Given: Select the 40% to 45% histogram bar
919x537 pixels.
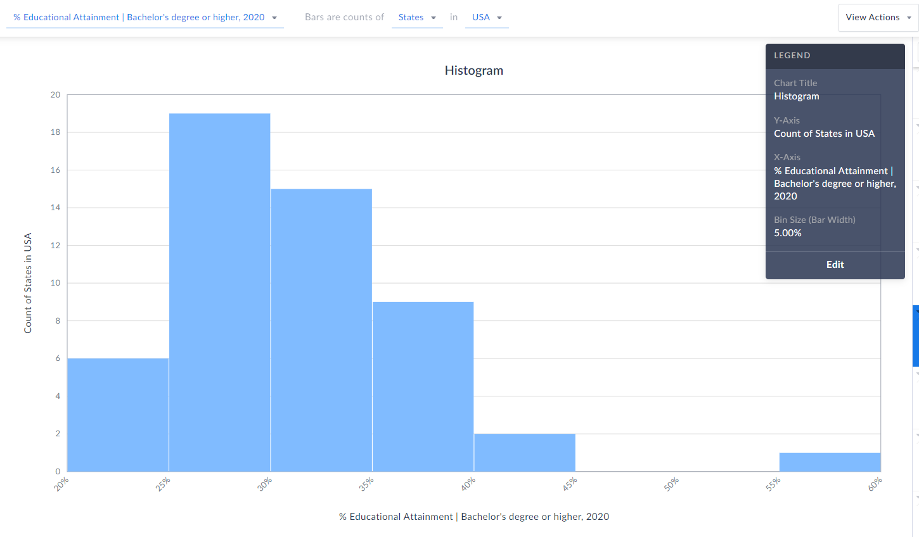Looking at the screenshot, I should coord(525,453).
